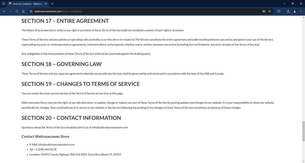Click the Section 20 Contact Information heading
Image resolution: width=305 pixels, height=163 pixels.
71,118
